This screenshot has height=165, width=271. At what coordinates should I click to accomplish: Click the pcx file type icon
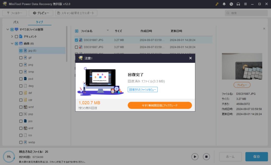pos(25,121)
